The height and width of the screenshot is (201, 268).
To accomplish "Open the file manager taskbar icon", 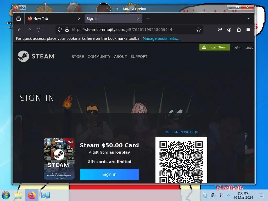I will 19,195.
